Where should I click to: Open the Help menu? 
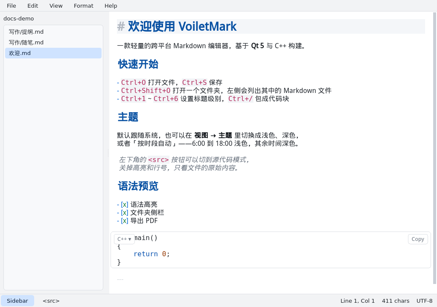(111, 6)
